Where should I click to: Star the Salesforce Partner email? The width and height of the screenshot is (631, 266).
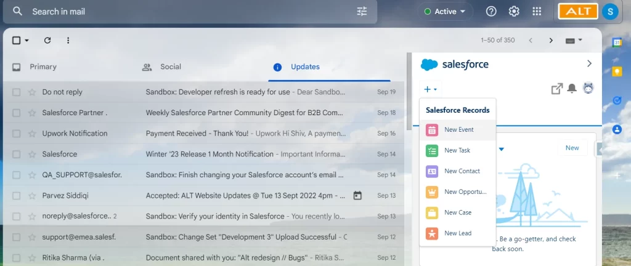[32, 113]
